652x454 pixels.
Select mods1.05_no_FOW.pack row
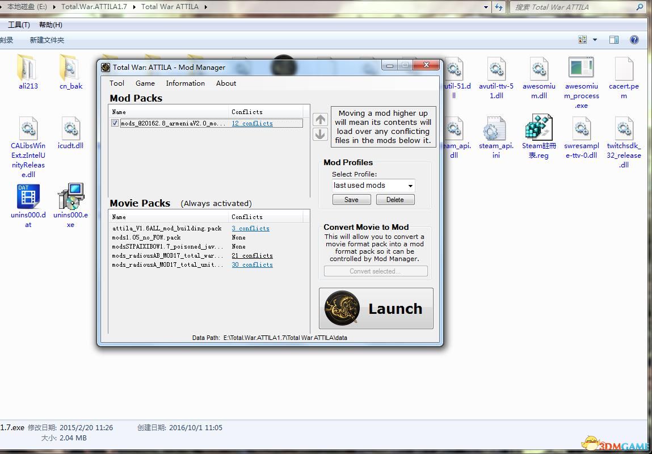(x=208, y=237)
